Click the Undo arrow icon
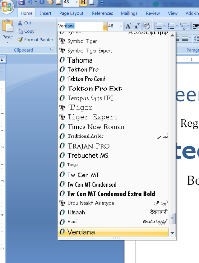Viewport: 199px width, 263px height. coord(30,2)
